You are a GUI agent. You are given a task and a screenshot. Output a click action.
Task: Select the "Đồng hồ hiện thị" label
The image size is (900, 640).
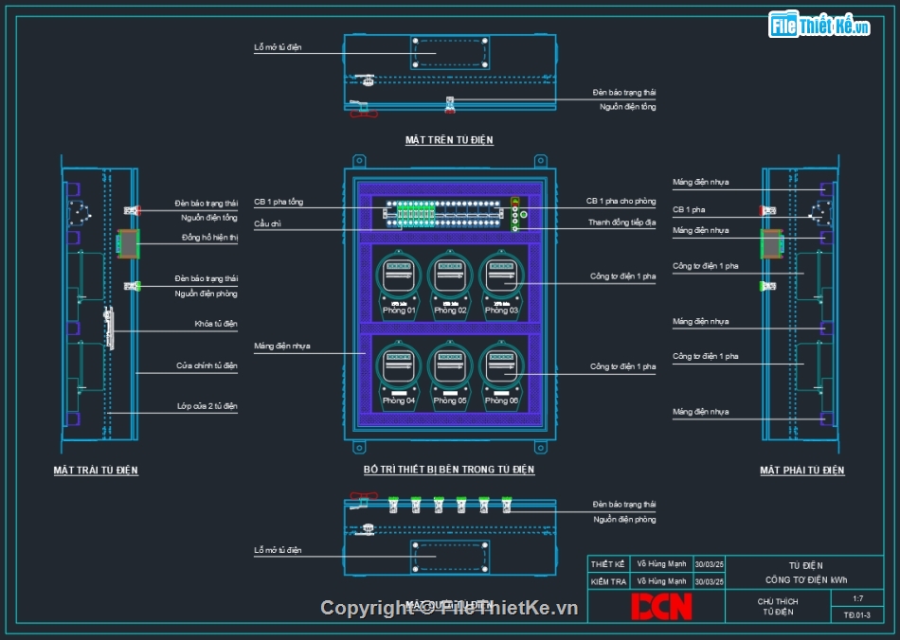[x=209, y=238]
